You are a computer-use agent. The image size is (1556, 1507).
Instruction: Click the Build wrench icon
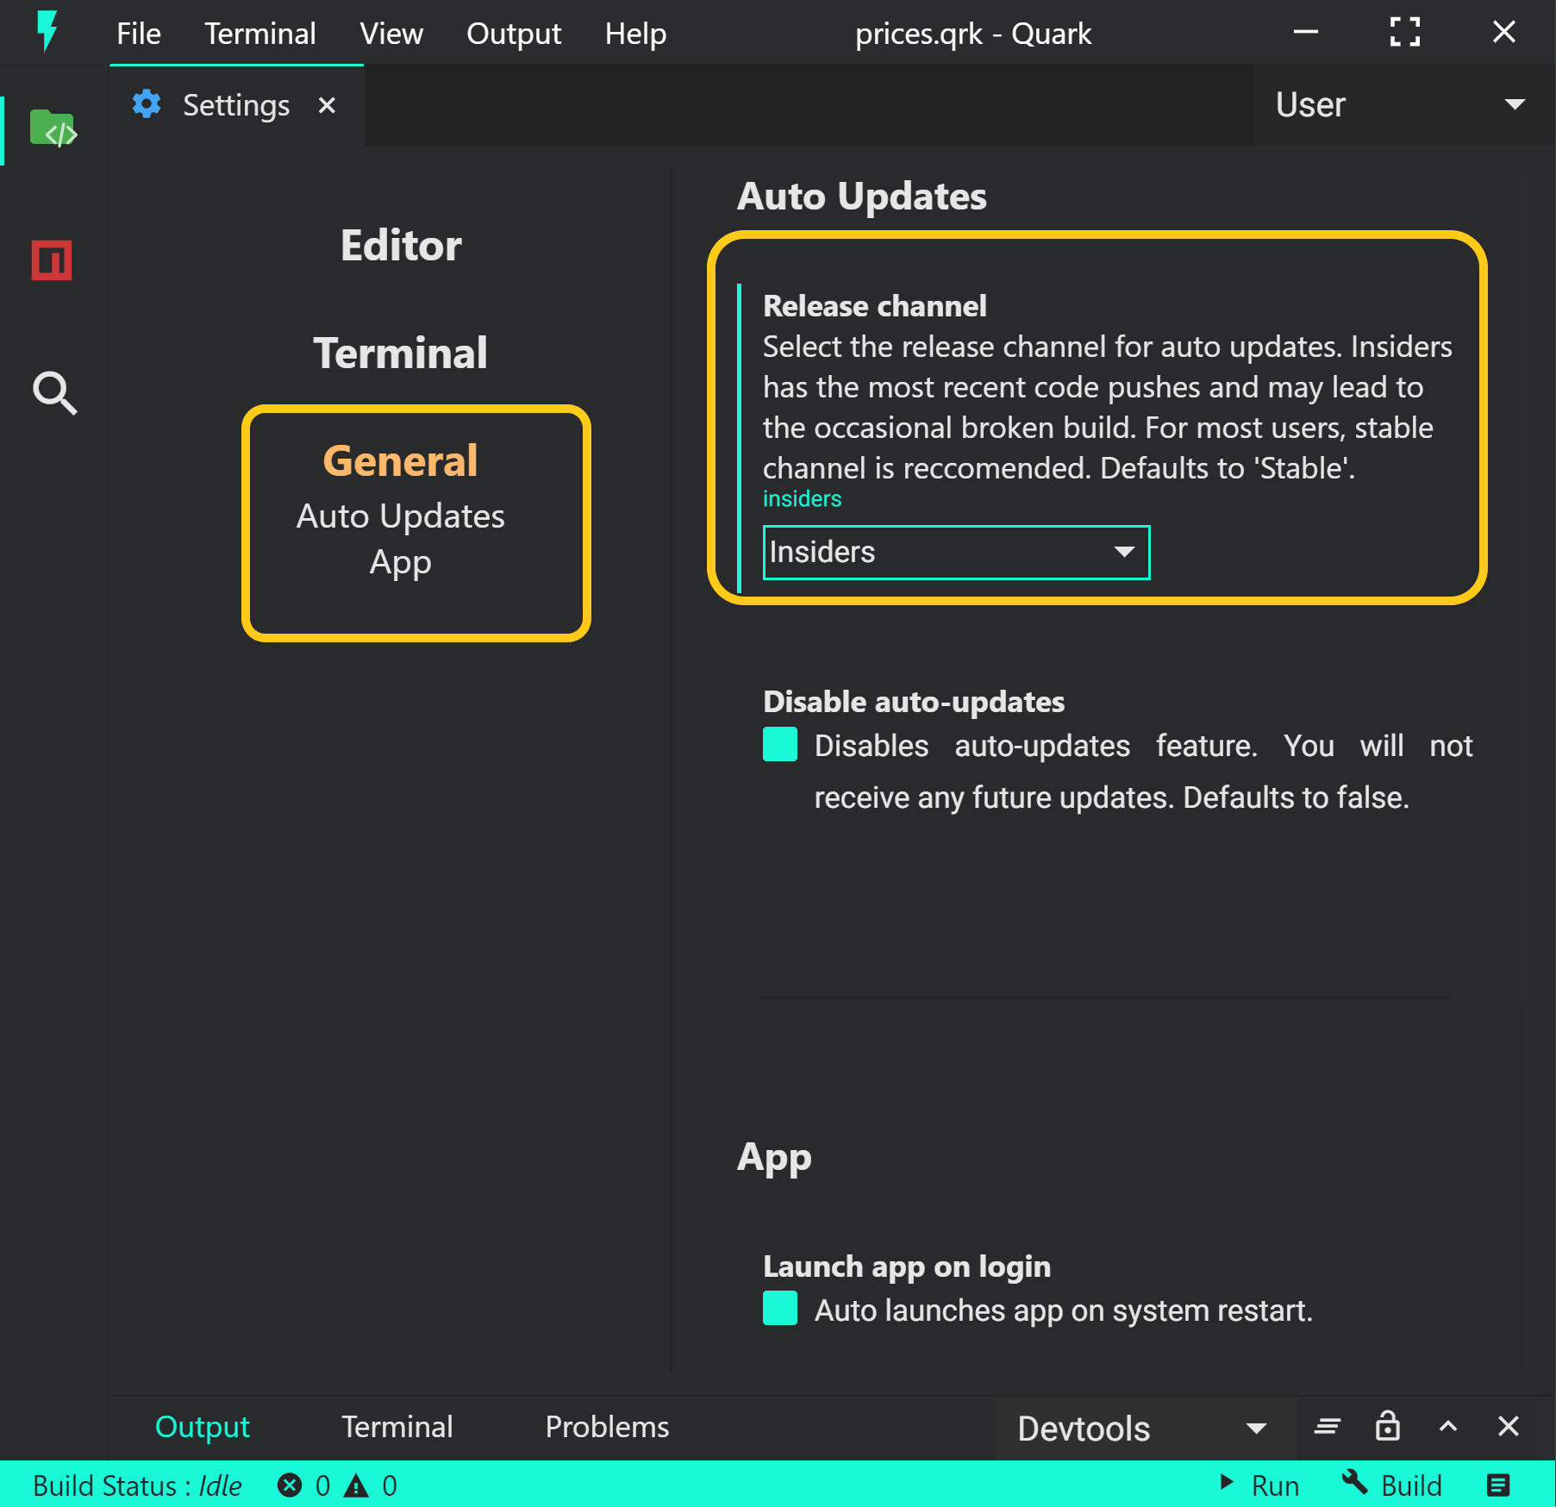tap(1355, 1483)
